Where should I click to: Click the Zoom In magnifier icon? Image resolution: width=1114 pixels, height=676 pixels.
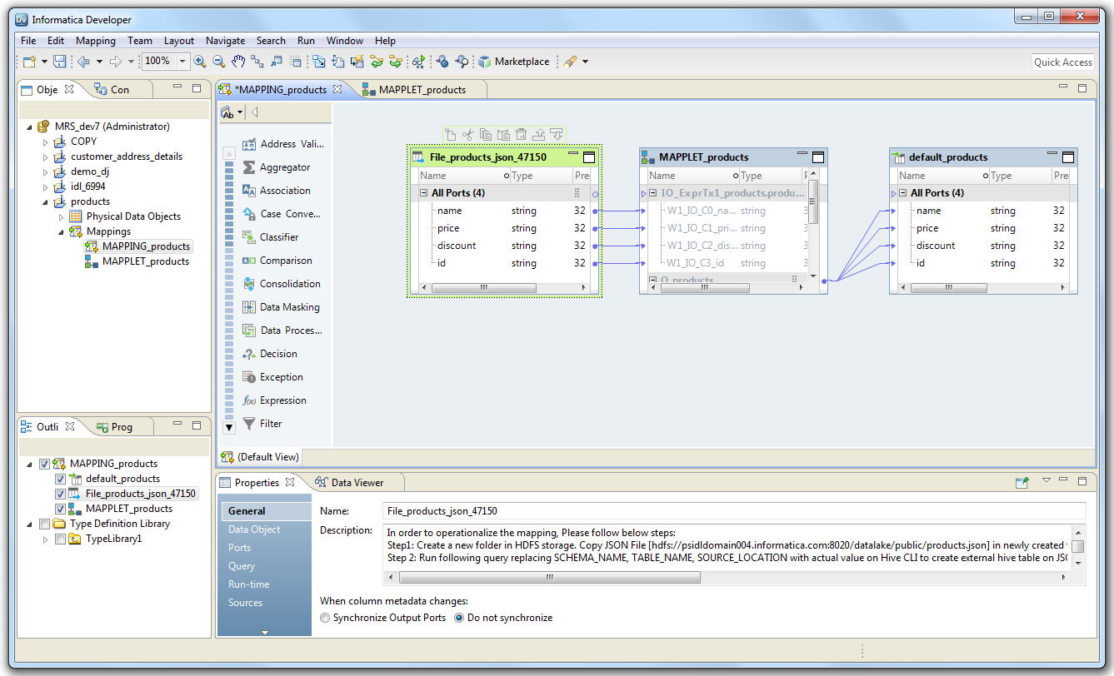click(200, 62)
